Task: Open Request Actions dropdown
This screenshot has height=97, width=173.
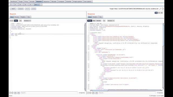Action: coord(27,21)
